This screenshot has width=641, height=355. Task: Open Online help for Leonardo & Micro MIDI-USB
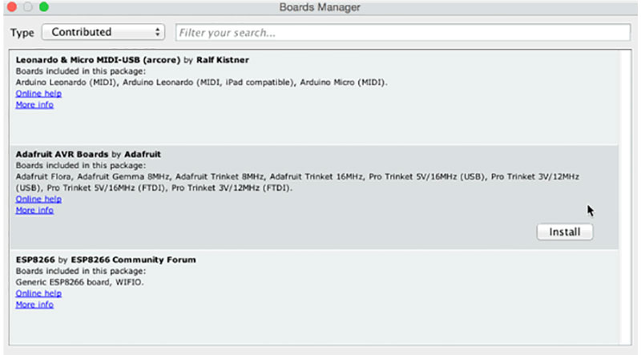click(38, 94)
